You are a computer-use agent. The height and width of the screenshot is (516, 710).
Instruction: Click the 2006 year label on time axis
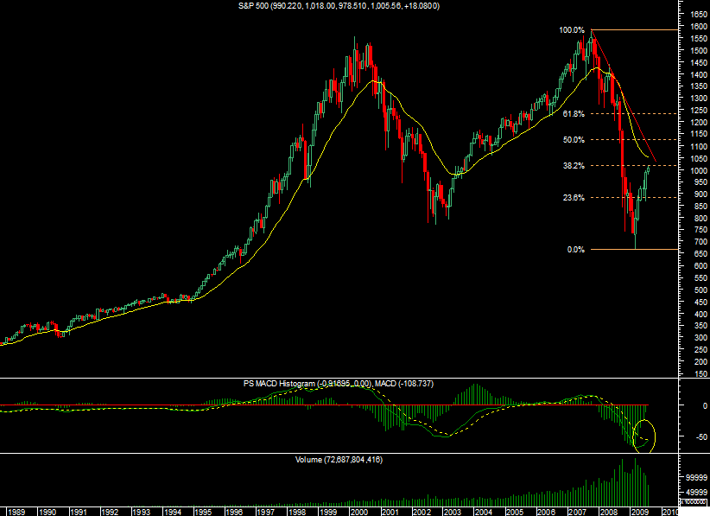pos(547,512)
